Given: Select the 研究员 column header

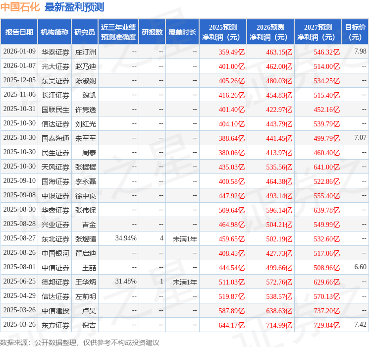Looking at the screenshot, I should [x=85, y=32].
